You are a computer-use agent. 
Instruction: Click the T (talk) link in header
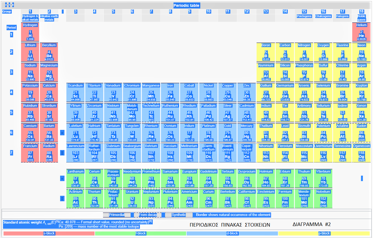pyautogui.click(x=10, y=5)
